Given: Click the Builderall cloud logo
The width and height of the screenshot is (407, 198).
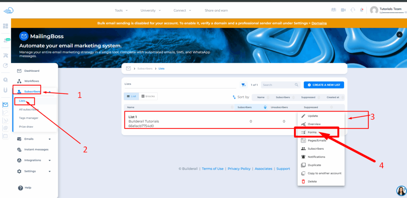Looking at the screenshot, I should point(8,10).
